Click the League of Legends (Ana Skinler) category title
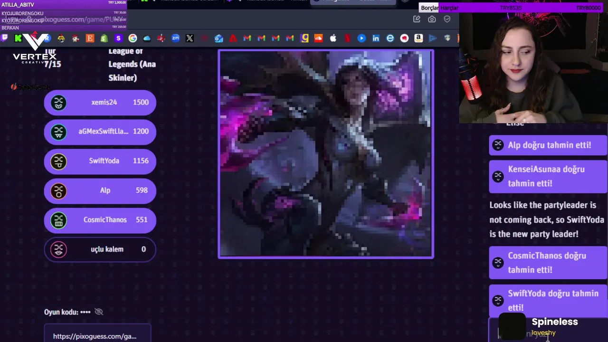 pyautogui.click(x=132, y=65)
